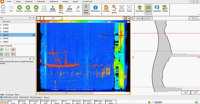200x104 pixels.
Task: Click the right arrow icon above C-scan
Action: (x=128, y=19)
